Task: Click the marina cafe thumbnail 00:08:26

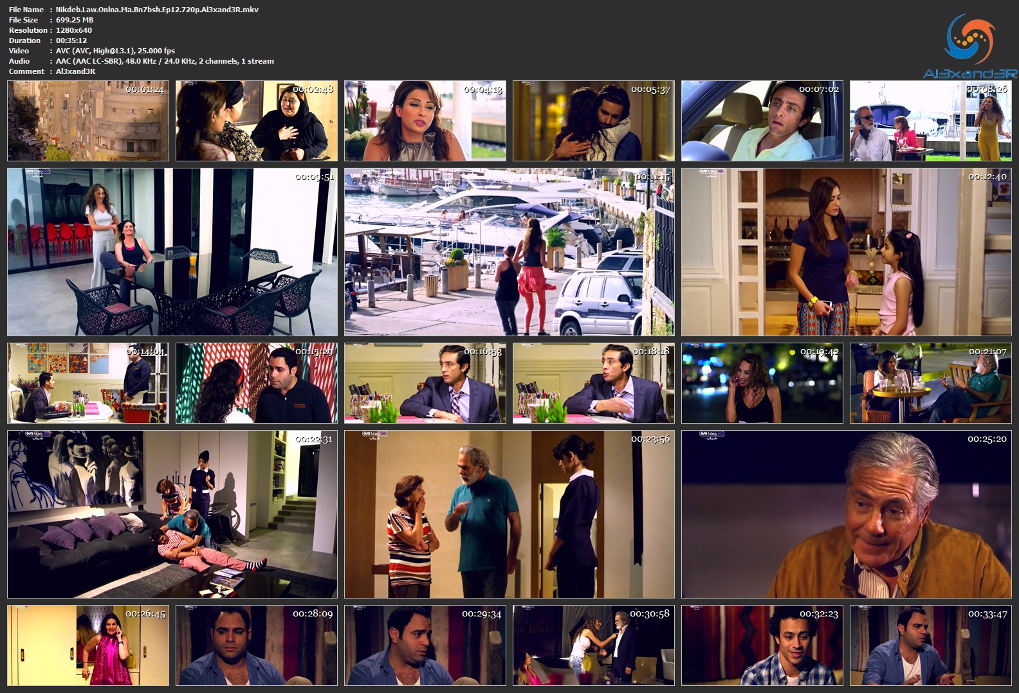Action: [931, 121]
